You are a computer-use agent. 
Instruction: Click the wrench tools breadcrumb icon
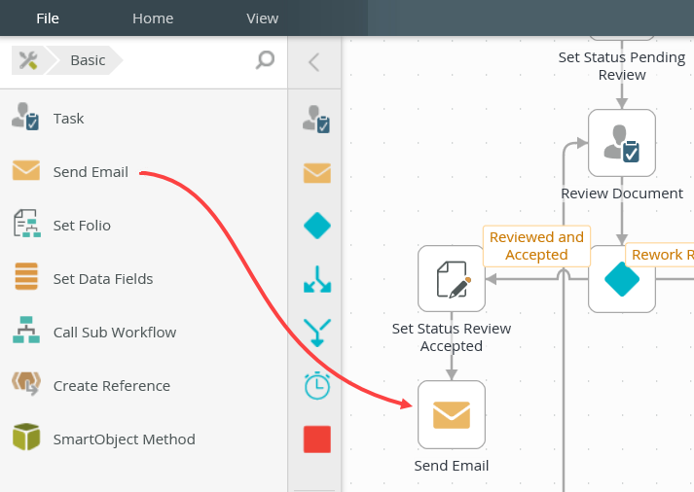(x=28, y=60)
